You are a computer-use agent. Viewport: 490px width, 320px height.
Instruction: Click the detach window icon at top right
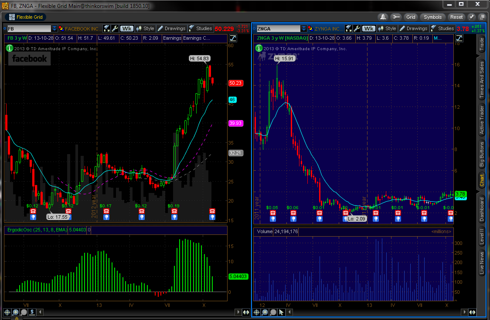pos(482,17)
